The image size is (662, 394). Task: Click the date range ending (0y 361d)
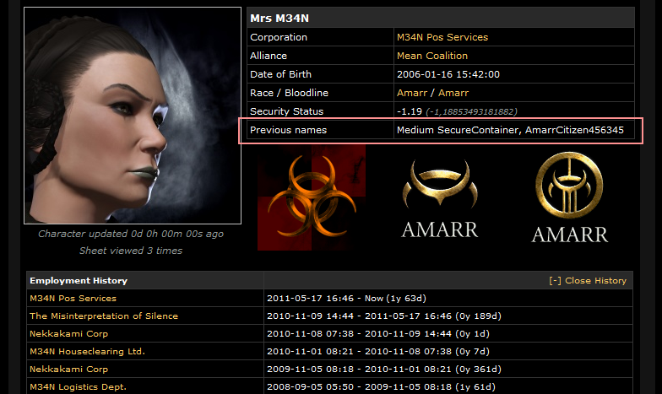(x=383, y=370)
